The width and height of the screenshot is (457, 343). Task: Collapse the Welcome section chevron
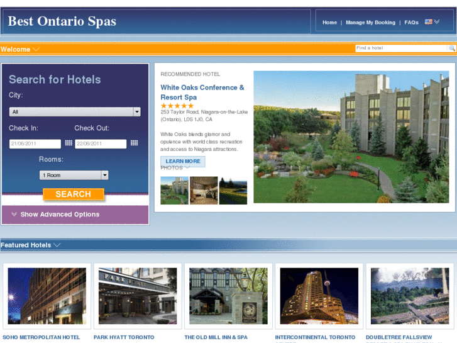pos(36,49)
